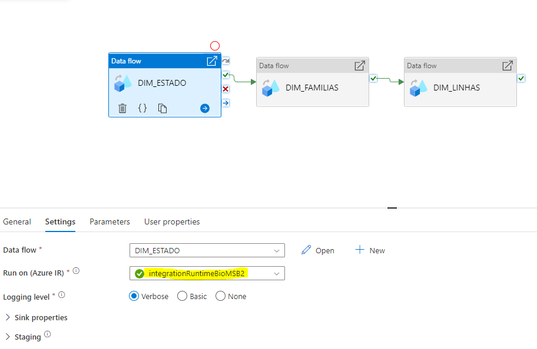Delete the DIM_ESTADO activity using trash icon
The image size is (537, 349).
[124, 108]
